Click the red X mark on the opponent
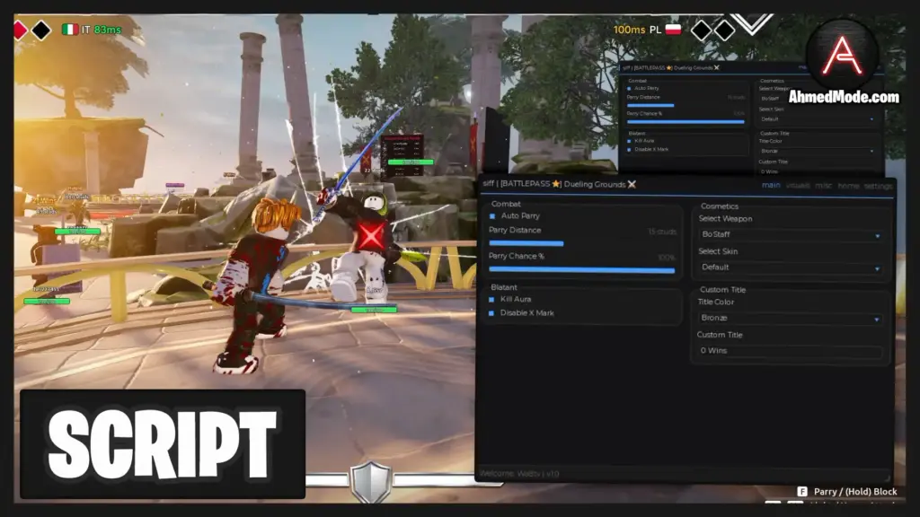Image resolution: width=920 pixels, height=517 pixels. tap(371, 236)
